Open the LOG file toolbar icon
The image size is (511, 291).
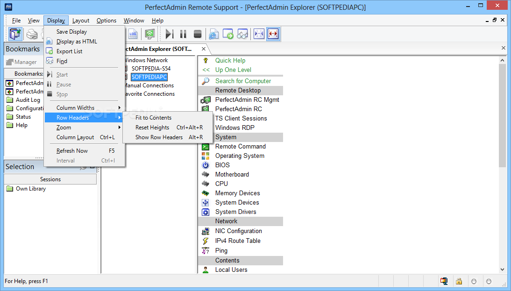(x=133, y=34)
